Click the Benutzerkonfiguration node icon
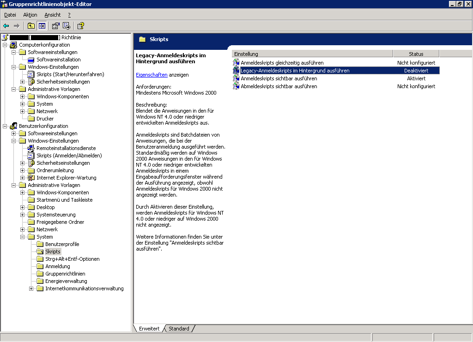This screenshot has width=473, height=342. 13,126
